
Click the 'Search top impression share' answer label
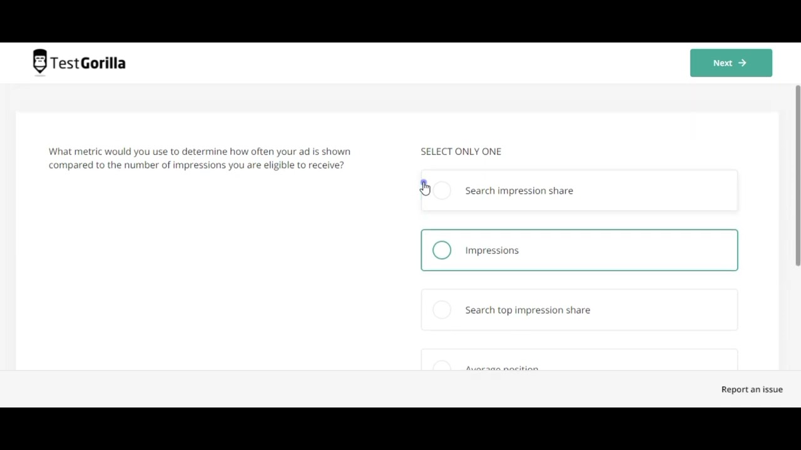pyautogui.click(x=528, y=310)
